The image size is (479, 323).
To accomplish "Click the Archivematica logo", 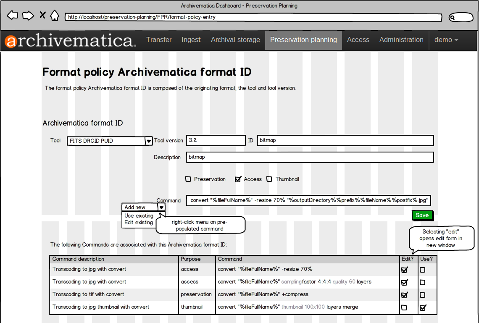I will pyautogui.click(x=70, y=40).
